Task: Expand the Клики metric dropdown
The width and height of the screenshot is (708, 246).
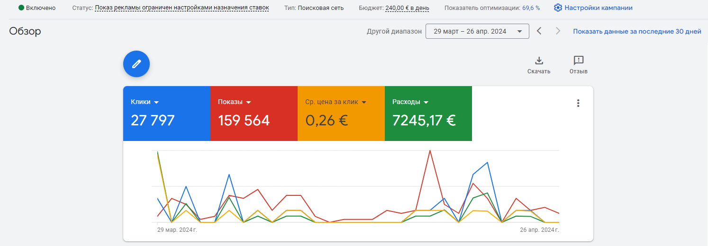Action: (156, 102)
